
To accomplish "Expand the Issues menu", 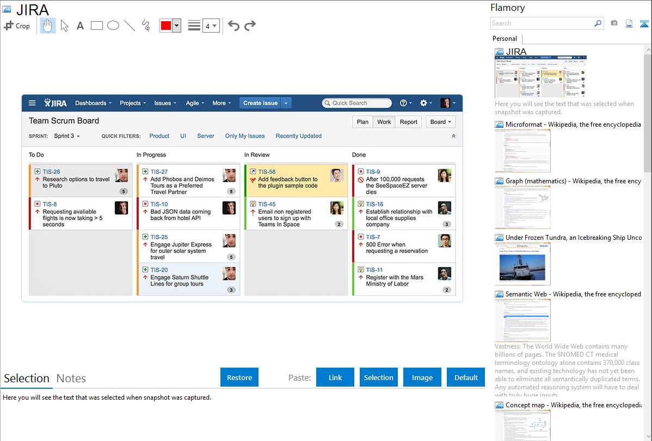I will click(165, 103).
